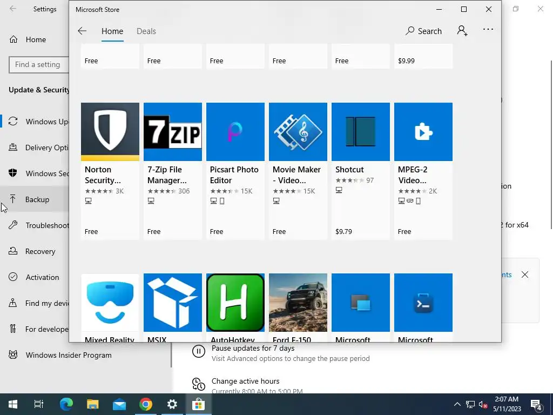The height and width of the screenshot is (415, 553).
Task: Open Task View on the taskbar
Action: click(39, 404)
